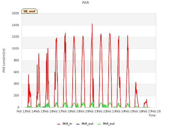The height and width of the screenshot is (129, 172).
Task: Click the red PAR_in legend line
Action: point(59,124)
